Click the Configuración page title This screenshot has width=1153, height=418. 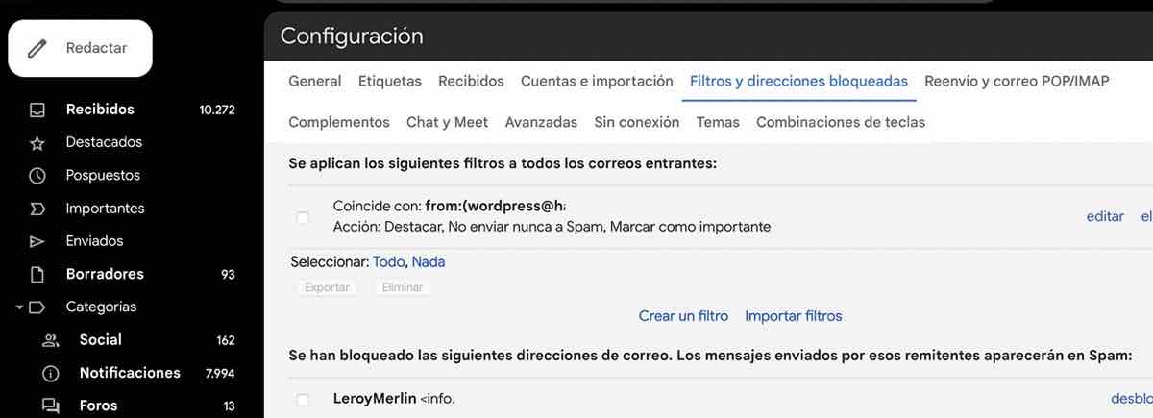pyautogui.click(x=352, y=37)
